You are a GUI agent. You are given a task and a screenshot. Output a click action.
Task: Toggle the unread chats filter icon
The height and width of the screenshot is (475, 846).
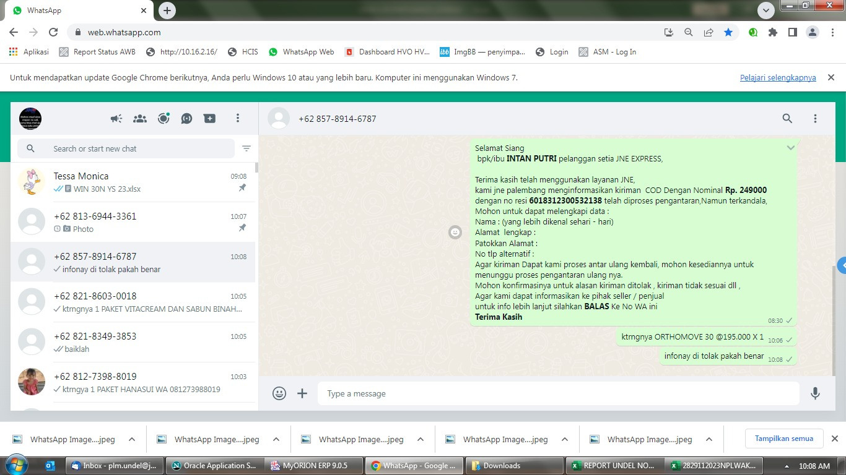(x=246, y=148)
